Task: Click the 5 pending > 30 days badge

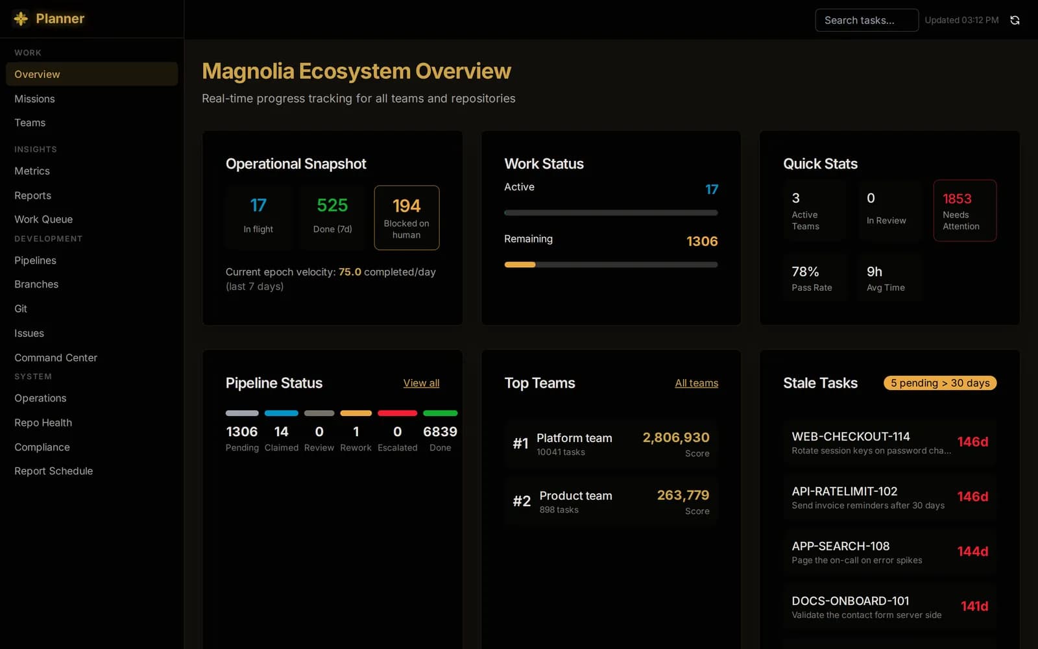Action: (x=940, y=383)
